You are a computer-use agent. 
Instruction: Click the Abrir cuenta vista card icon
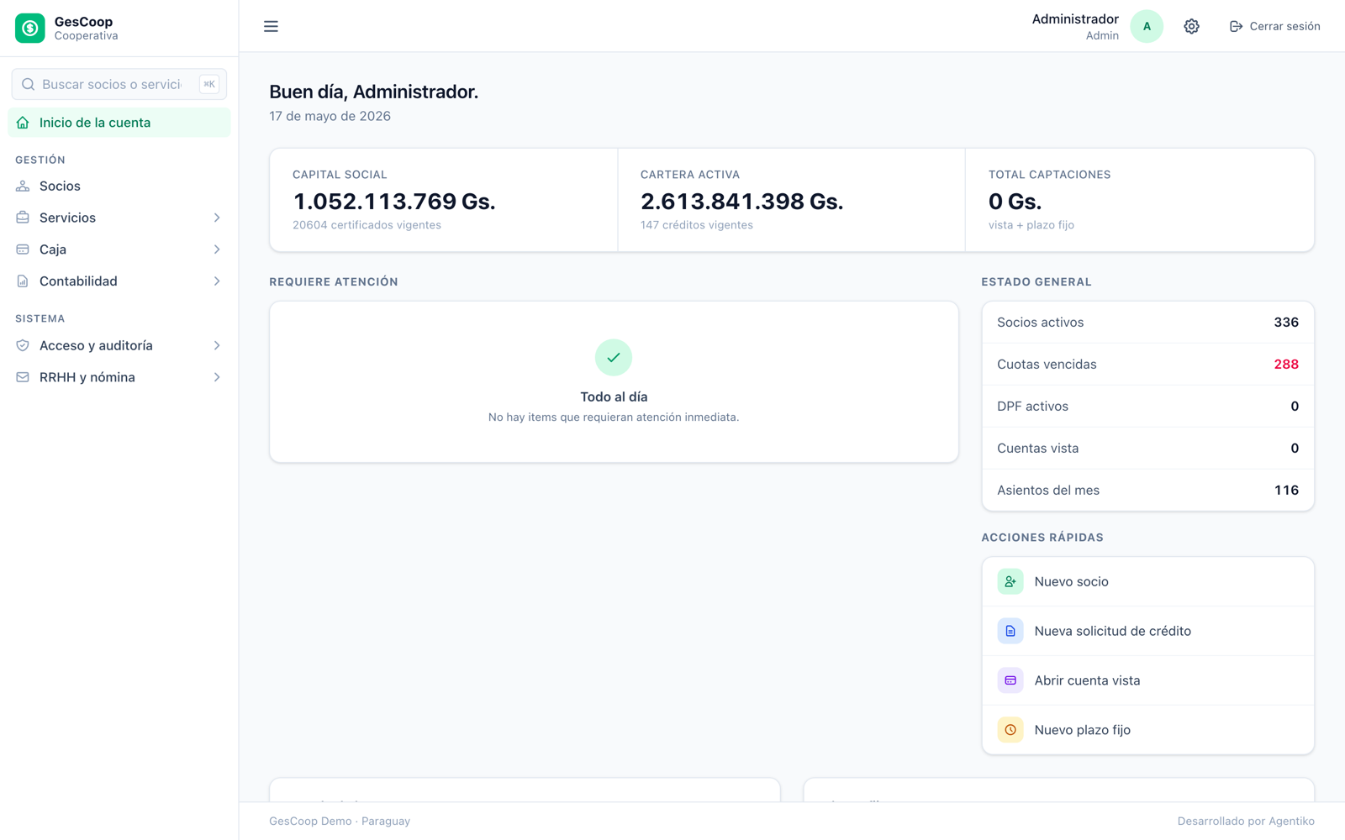coord(1010,680)
